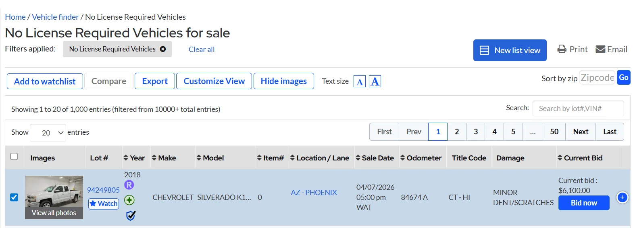Select page 4 in pagination

(494, 131)
